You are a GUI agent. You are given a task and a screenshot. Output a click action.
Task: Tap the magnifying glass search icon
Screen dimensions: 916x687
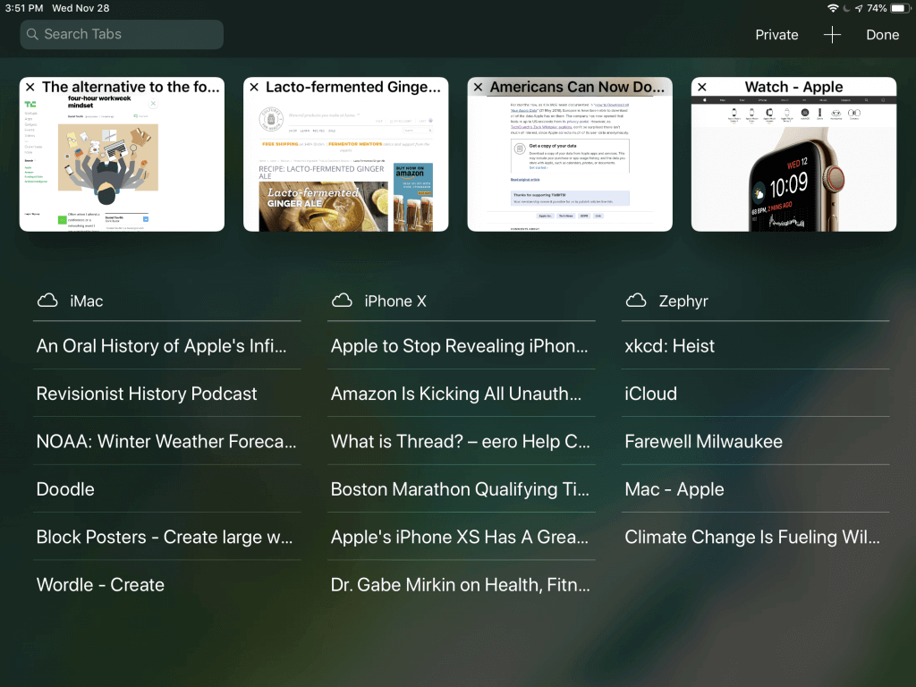pos(33,35)
